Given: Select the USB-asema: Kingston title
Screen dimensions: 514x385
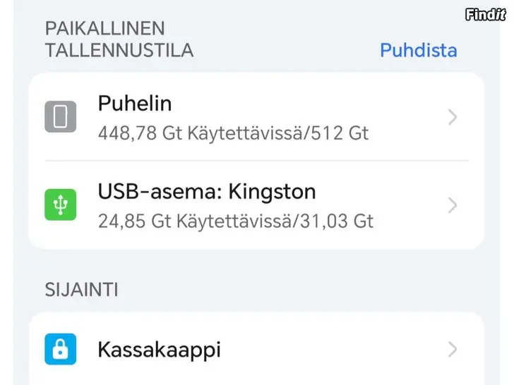Looking at the screenshot, I should [x=207, y=192].
